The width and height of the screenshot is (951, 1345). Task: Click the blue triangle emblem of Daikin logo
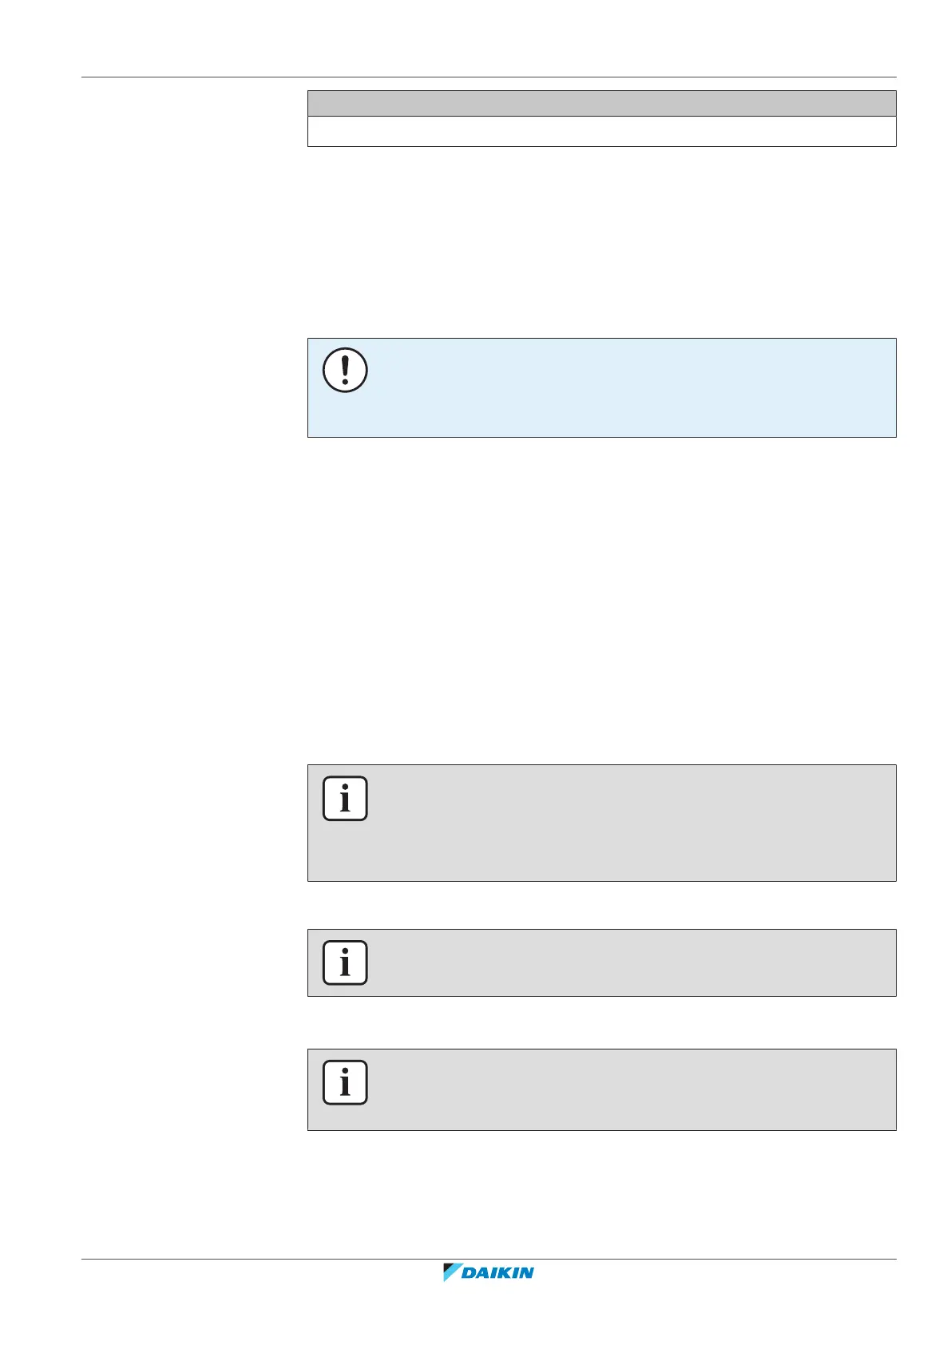click(x=452, y=1272)
